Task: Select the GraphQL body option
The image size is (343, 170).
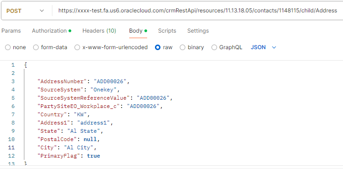Action: [x=227, y=47]
